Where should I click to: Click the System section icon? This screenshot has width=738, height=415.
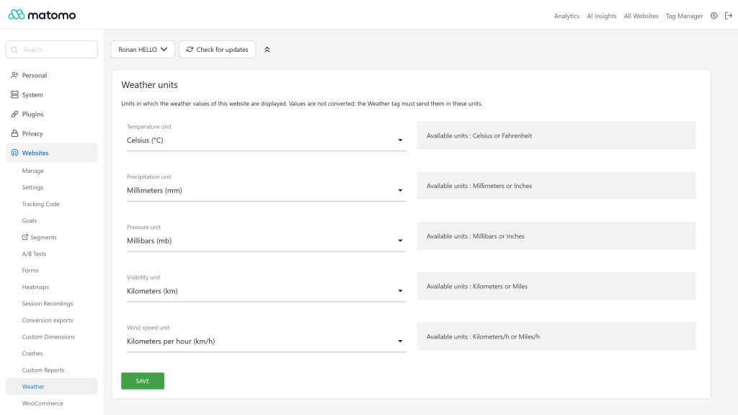[14, 94]
